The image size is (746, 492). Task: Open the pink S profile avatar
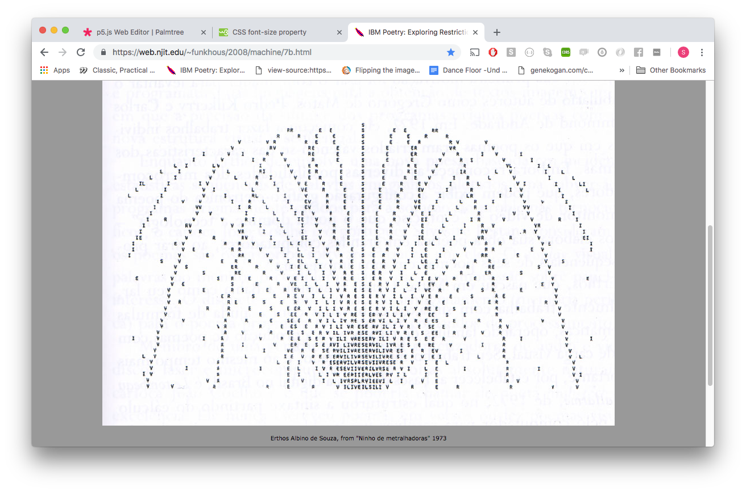point(683,52)
